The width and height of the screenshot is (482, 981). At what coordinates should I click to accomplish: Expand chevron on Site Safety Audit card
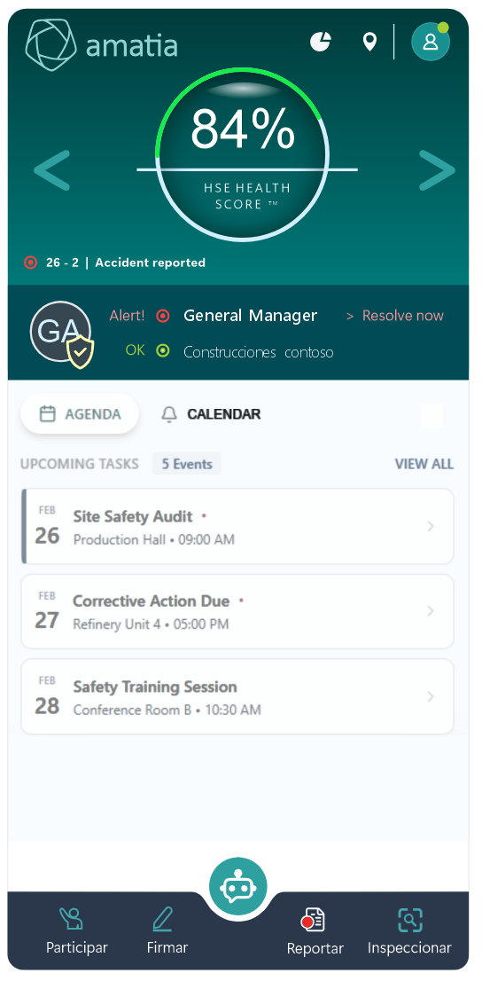point(430,527)
